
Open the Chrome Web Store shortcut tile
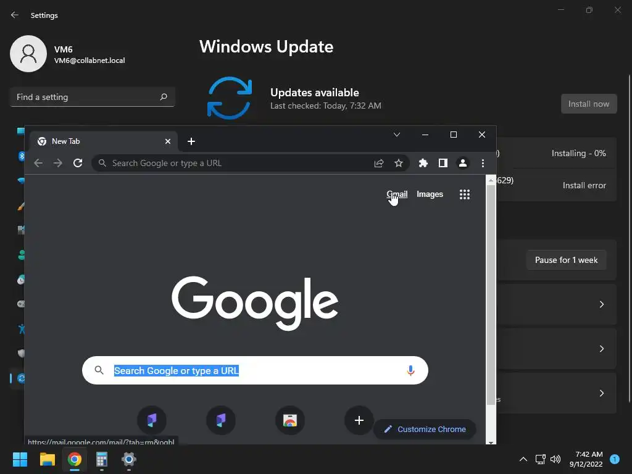coord(290,420)
